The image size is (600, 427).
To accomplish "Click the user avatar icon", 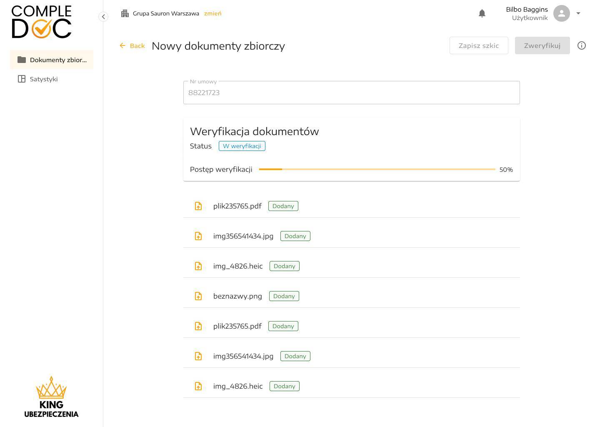I will (x=561, y=13).
